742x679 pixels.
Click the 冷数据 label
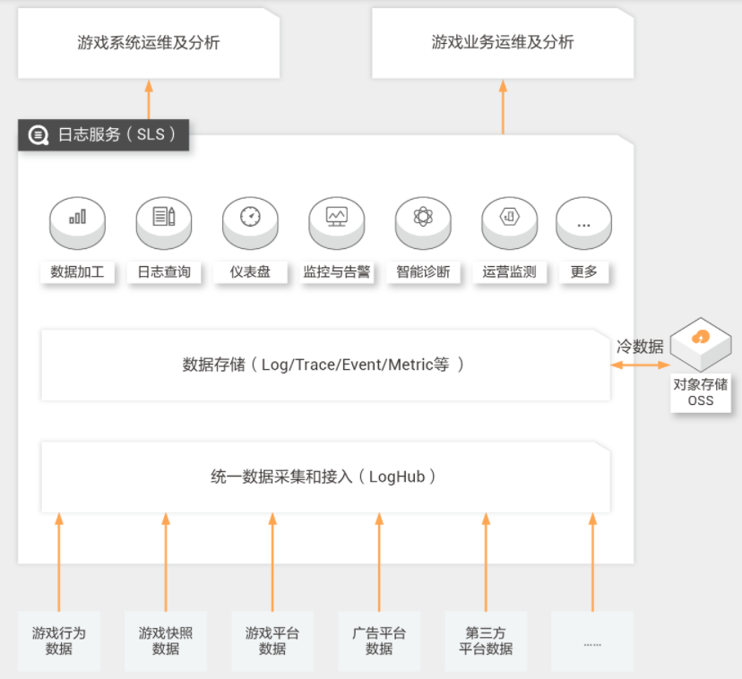click(640, 347)
